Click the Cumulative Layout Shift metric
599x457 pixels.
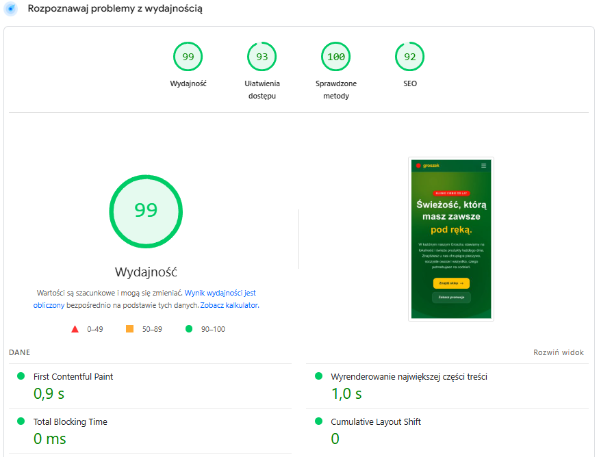pos(447,432)
